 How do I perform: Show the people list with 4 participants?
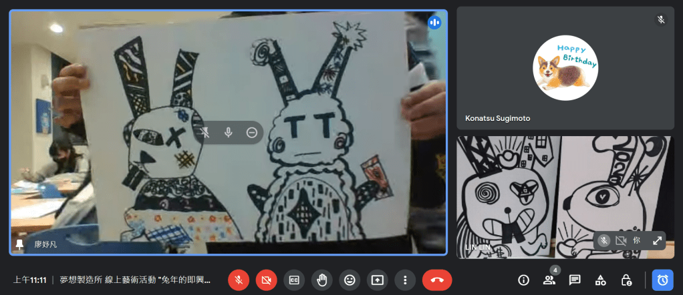coord(549,280)
